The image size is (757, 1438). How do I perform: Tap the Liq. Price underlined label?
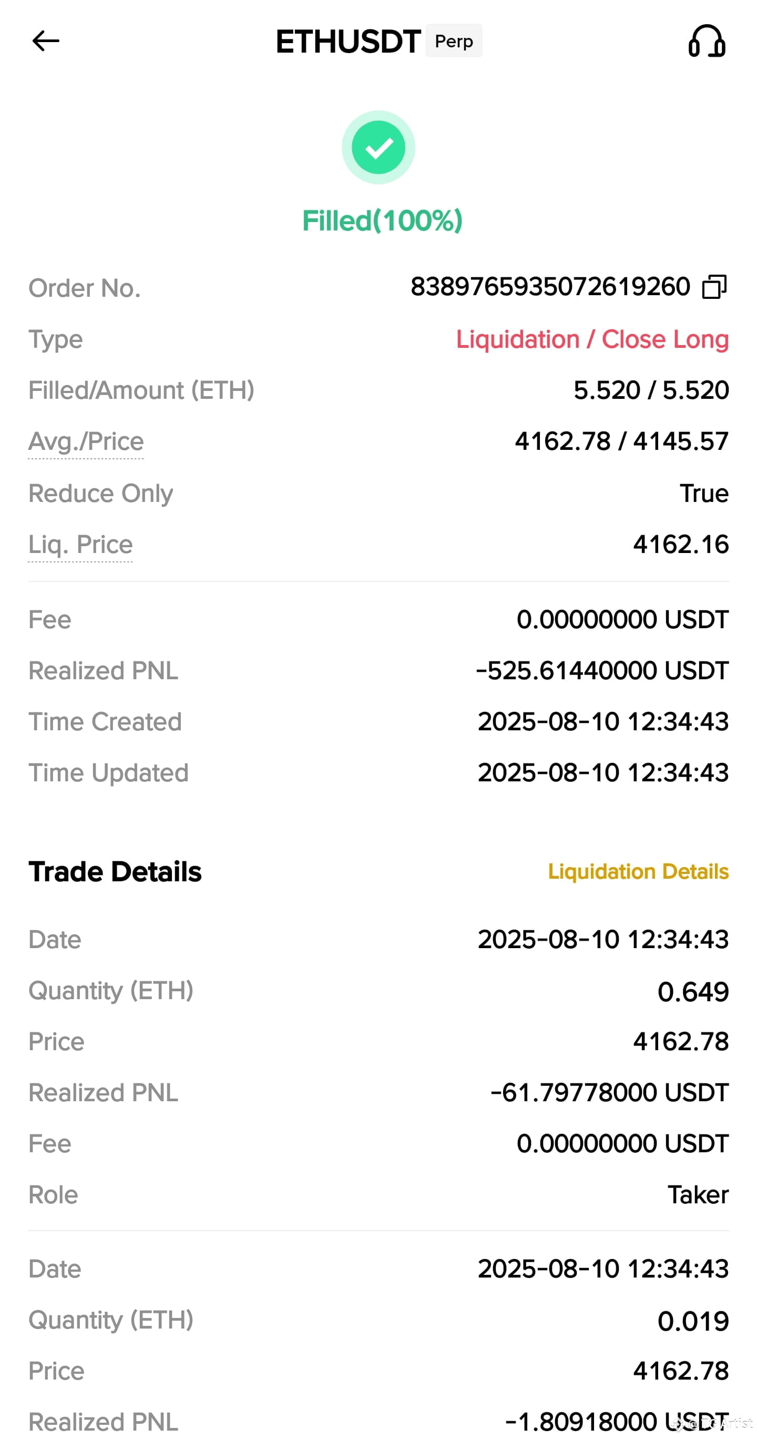pyautogui.click(x=80, y=544)
